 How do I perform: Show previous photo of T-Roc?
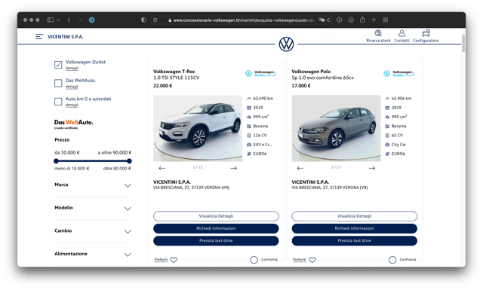pyautogui.click(x=162, y=168)
